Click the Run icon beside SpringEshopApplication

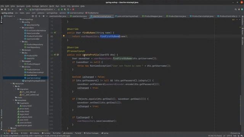(58, 10)
